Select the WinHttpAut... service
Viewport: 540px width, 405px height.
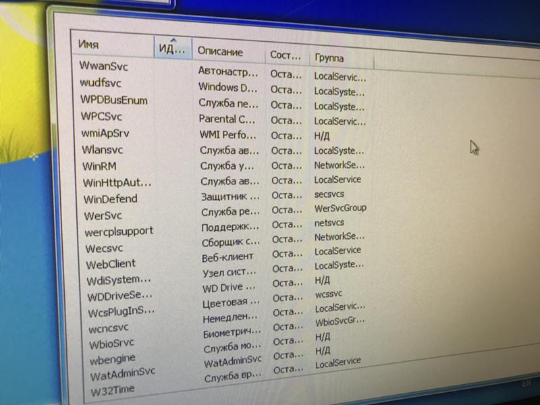point(117,182)
